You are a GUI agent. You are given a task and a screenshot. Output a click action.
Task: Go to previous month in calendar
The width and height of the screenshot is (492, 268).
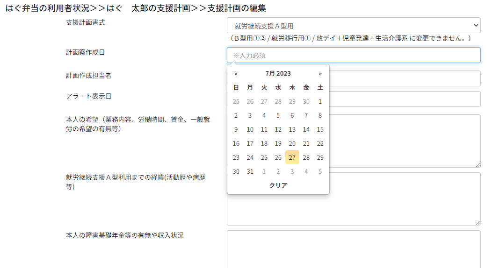click(x=236, y=74)
